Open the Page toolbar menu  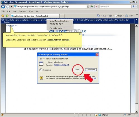[x=120, y=16]
